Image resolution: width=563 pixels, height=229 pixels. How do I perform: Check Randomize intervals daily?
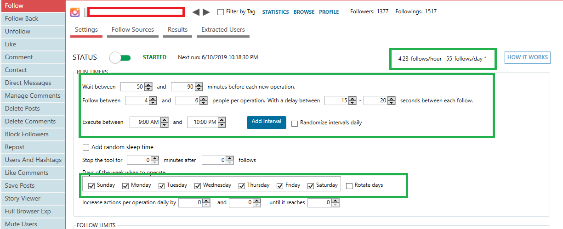295,123
